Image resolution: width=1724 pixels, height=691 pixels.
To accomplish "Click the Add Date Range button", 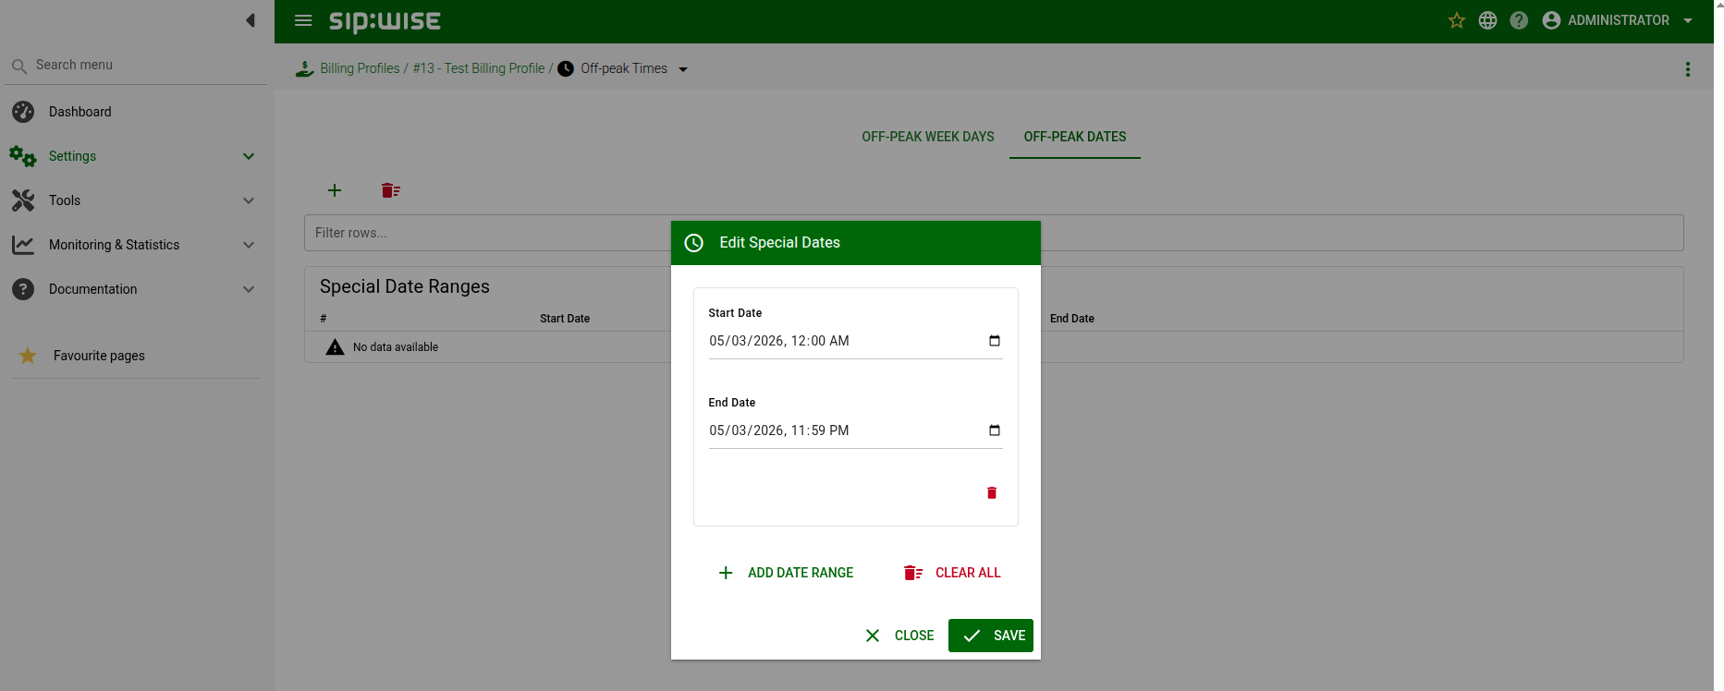I will (786, 573).
